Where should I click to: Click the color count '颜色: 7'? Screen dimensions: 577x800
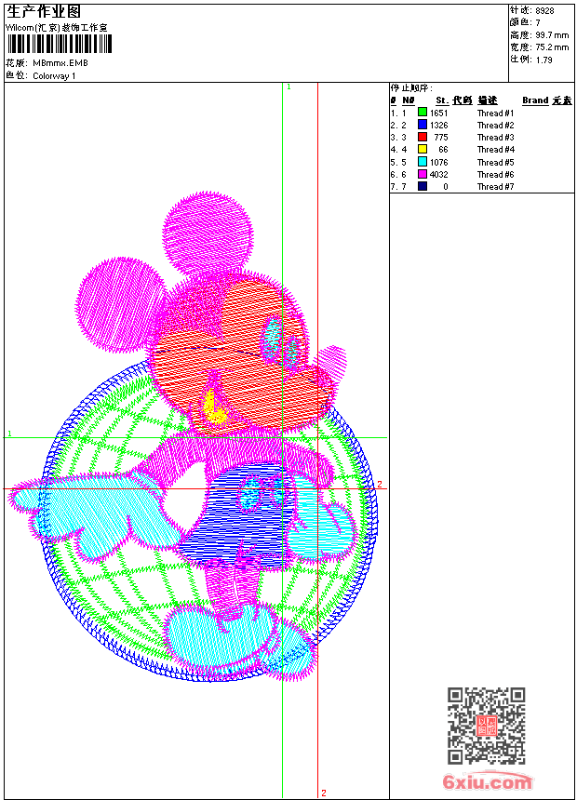tap(524, 22)
